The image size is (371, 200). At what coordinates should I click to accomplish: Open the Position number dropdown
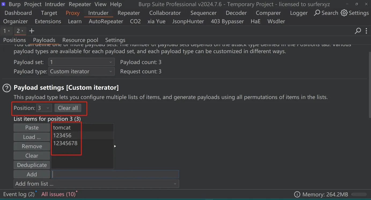[44, 108]
